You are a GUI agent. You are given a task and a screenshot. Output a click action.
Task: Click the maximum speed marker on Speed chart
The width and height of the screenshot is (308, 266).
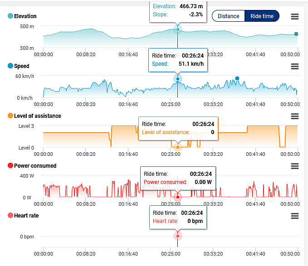[x=237, y=78]
